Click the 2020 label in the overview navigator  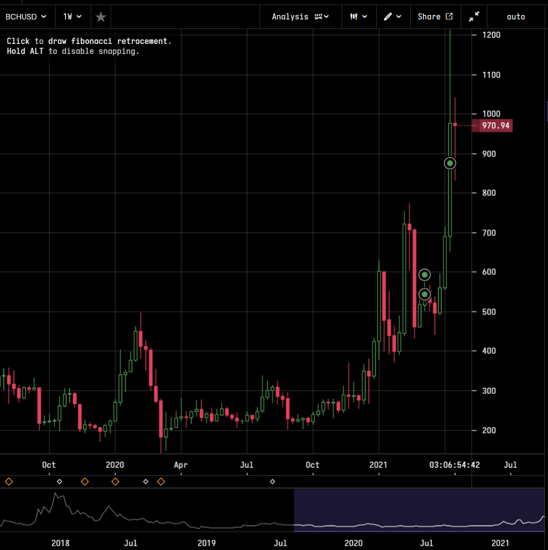coord(353,543)
